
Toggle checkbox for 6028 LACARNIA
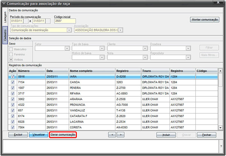tap(13, 122)
